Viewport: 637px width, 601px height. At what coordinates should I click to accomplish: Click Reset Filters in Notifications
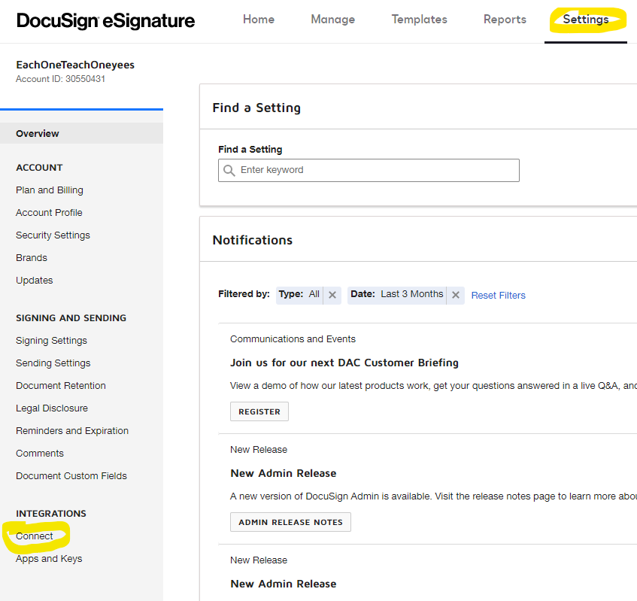point(498,295)
